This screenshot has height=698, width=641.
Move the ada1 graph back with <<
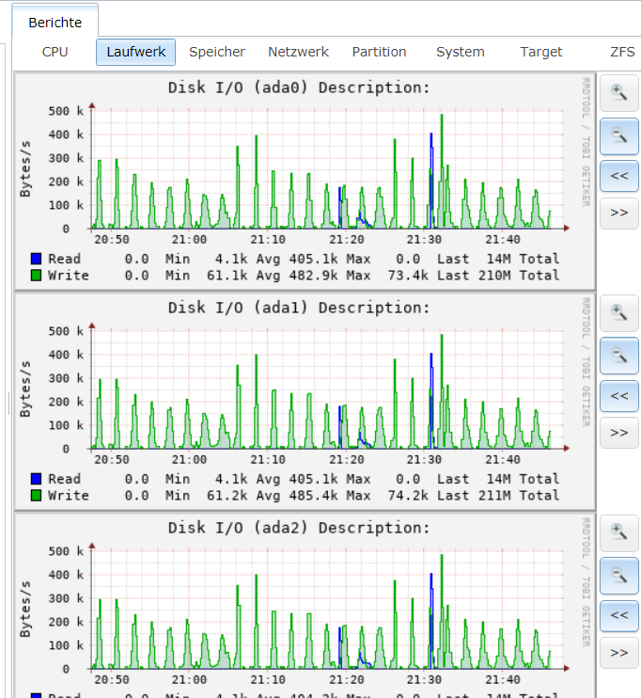pos(618,396)
